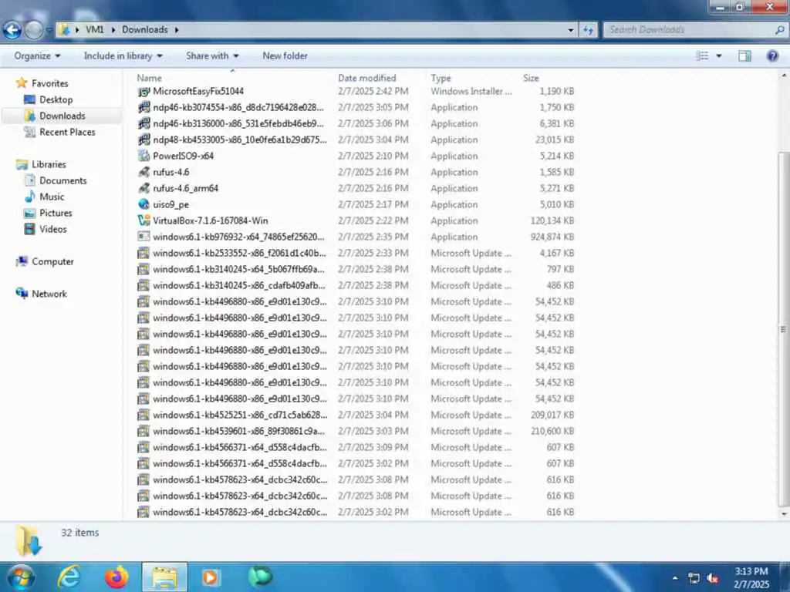The image size is (790, 592).
Task: Select Libraries in the navigation pane
Action: pyautogui.click(x=49, y=164)
